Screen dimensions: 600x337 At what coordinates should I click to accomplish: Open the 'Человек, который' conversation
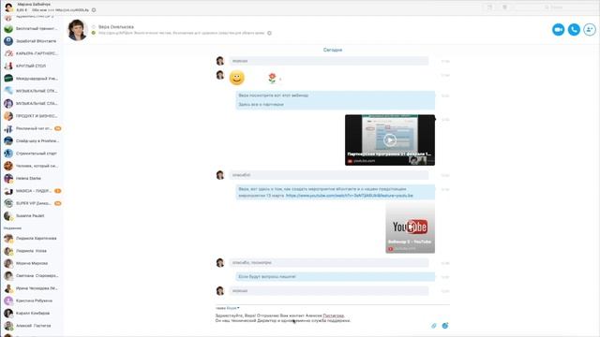(x=32, y=166)
